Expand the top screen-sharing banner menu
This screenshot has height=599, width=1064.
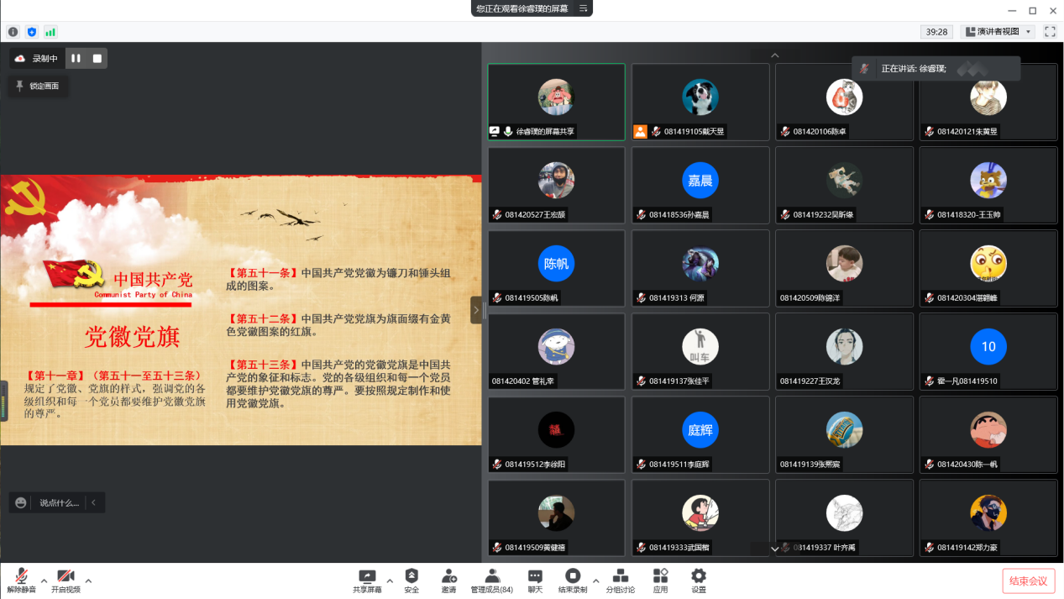click(583, 8)
